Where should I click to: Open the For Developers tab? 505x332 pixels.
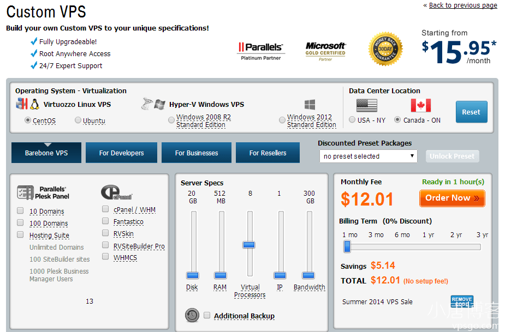coord(121,153)
